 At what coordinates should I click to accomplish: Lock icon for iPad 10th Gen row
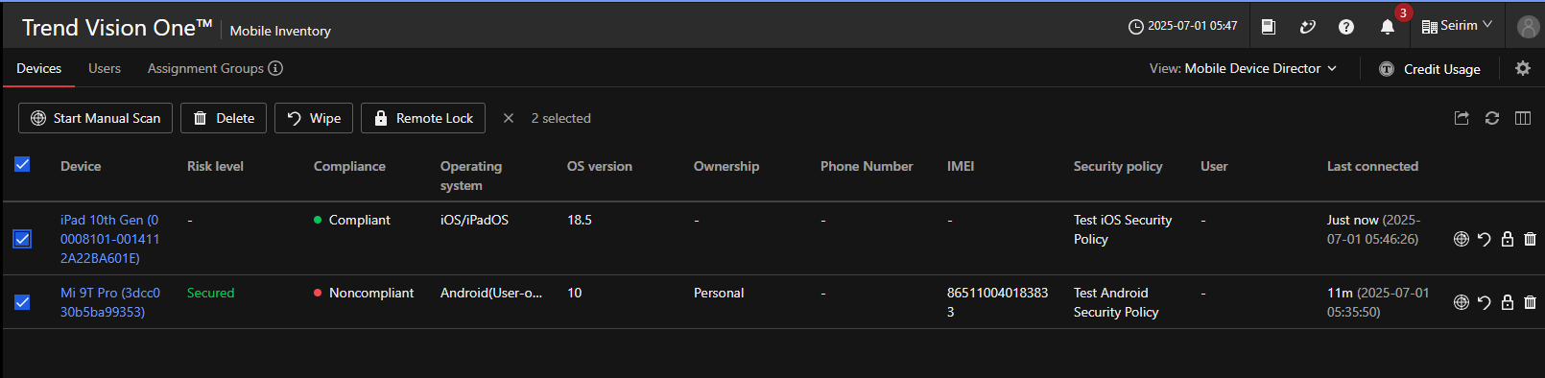(1508, 239)
